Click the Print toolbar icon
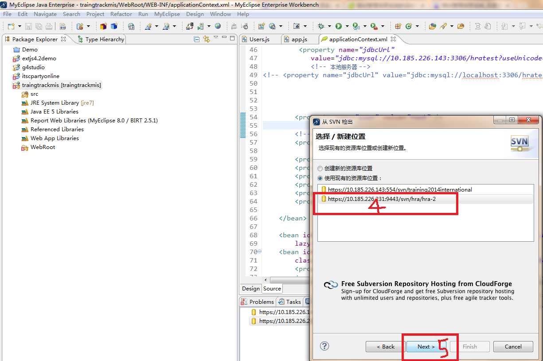 pyautogui.click(x=49, y=26)
